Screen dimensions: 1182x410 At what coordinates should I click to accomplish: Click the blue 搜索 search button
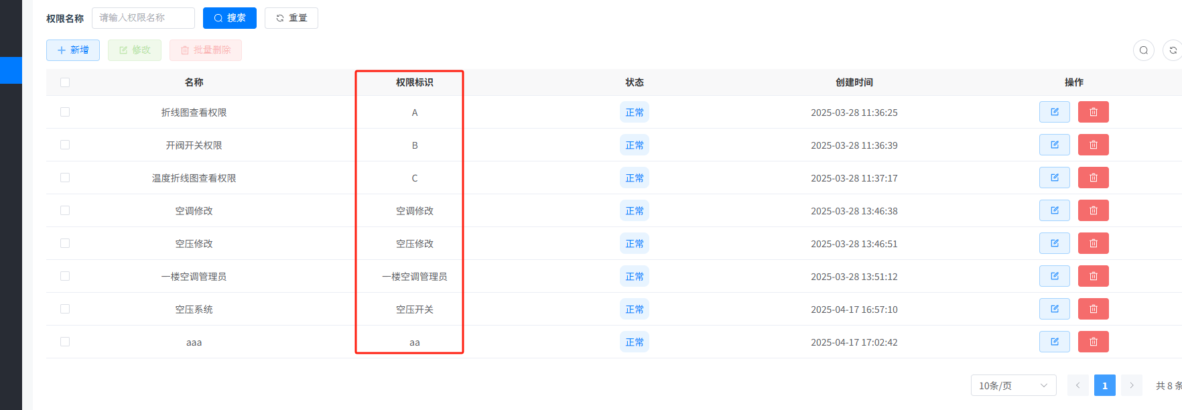click(x=230, y=18)
